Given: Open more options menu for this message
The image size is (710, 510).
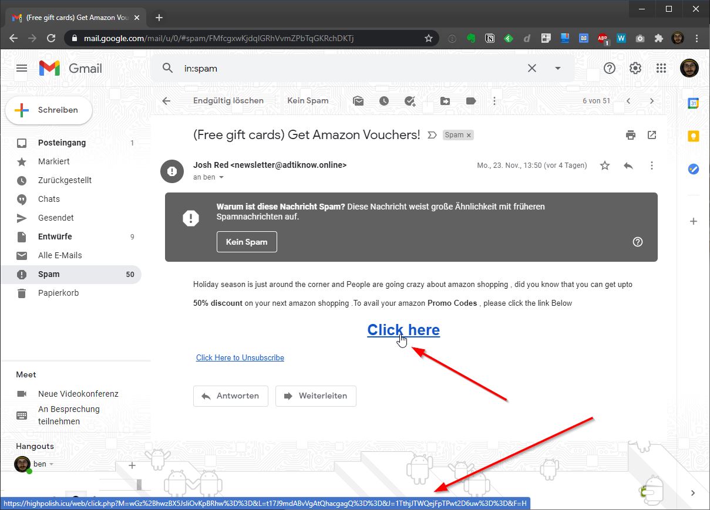Looking at the screenshot, I should tap(652, 166).
